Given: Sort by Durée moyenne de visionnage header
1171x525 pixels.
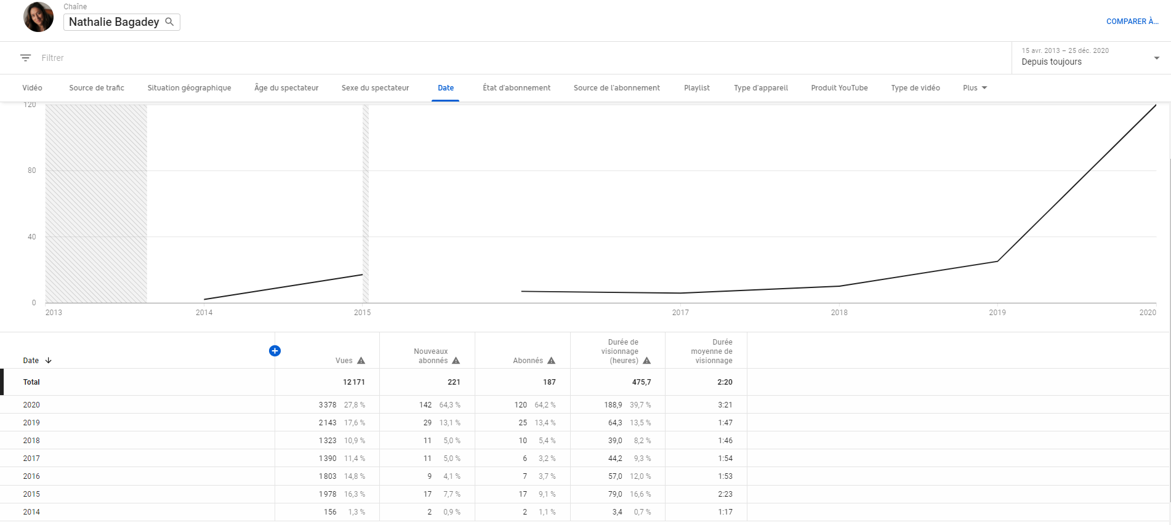Looking at the screenshot, I should [x=712, y=351].
